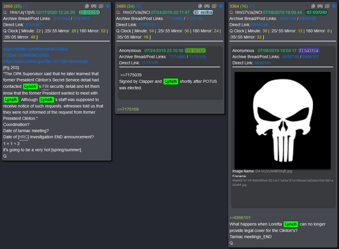The width and height of the screenshot is (339, 249).
Task: Click timestamp 07/08/2019 19:09:44
Action: pyautogui.click(x=282, y=13)
